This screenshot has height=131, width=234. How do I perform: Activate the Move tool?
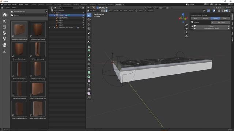[x=89, y=24]
